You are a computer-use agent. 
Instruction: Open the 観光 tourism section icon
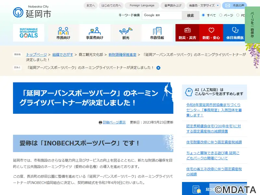click(x=126, y=33)
